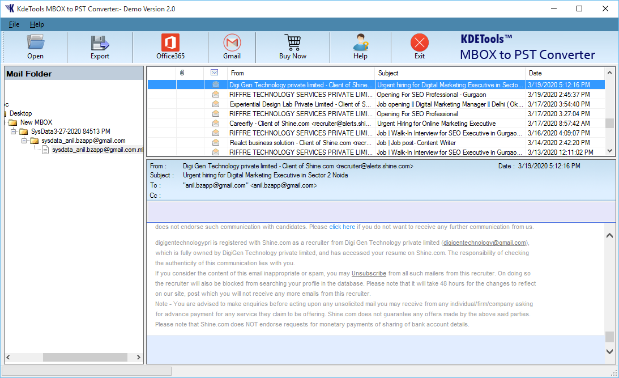619x378 pixels.
Task: Open the Help menu
Action: pos(37,24)
